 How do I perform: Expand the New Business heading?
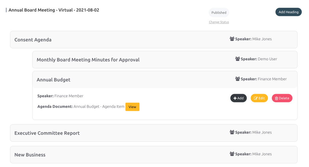(30, 155)
